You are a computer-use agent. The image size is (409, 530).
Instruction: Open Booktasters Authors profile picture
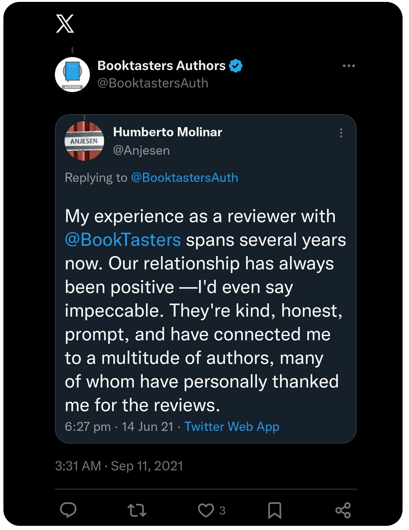point(72,75)
